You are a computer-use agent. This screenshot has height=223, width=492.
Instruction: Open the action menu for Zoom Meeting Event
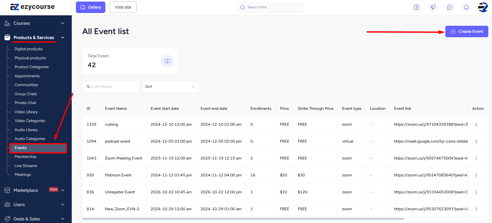(x=476, y=158)
